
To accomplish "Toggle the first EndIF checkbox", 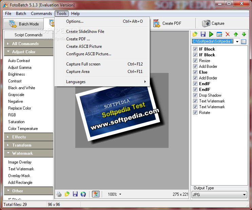I will tap(195, 83).
